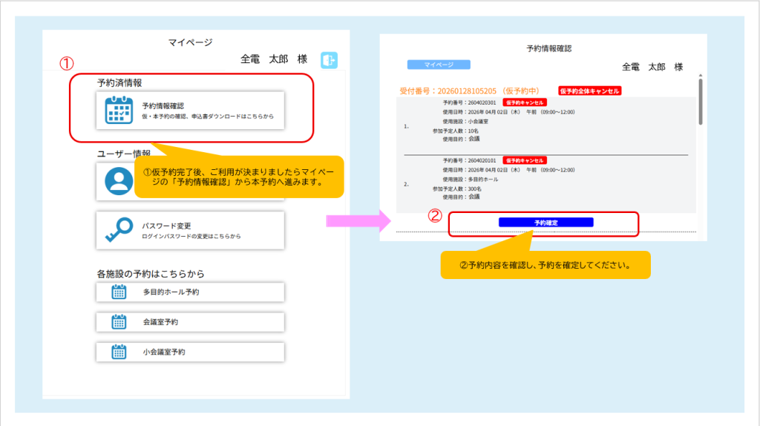The width and height of the screenshot is (760, 426).
Task: Click calendar icon next to 小会議室予約
Action: tap(119, 352)
